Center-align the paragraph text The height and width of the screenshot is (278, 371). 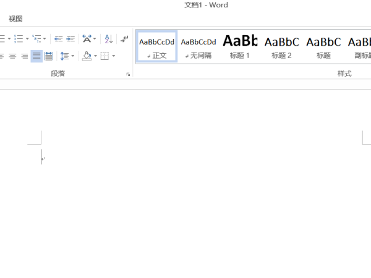pos(12,56)
